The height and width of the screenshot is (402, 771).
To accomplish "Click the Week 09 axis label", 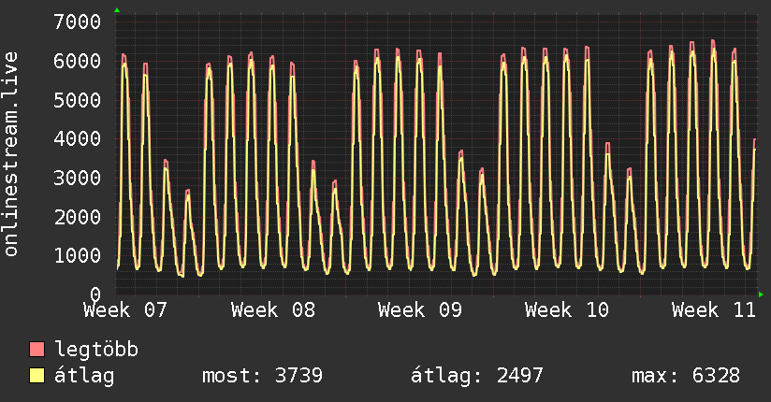I will [x=420, y=310].
